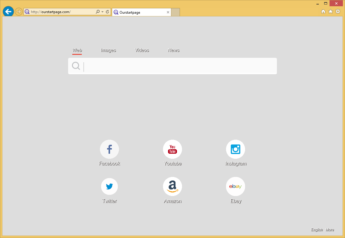The height and width of the screenshot is (238, 345).
Task: Open the Ebay shortcut
Action: [236, 186]
